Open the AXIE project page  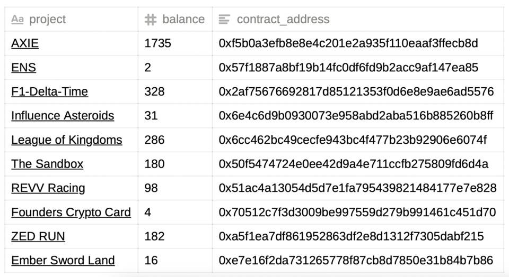pos(25,43)
